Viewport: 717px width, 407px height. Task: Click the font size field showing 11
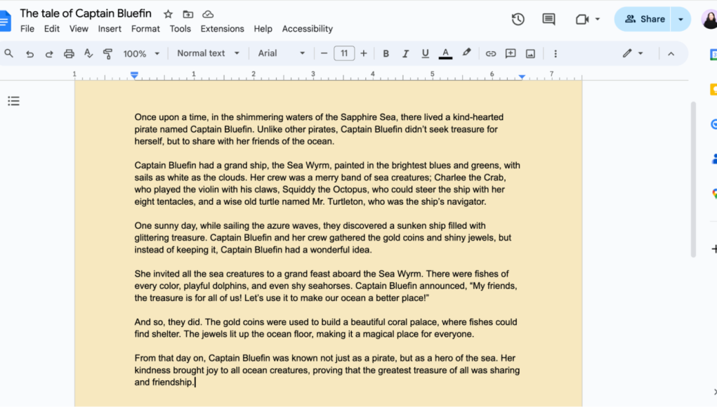coord(344,53)
